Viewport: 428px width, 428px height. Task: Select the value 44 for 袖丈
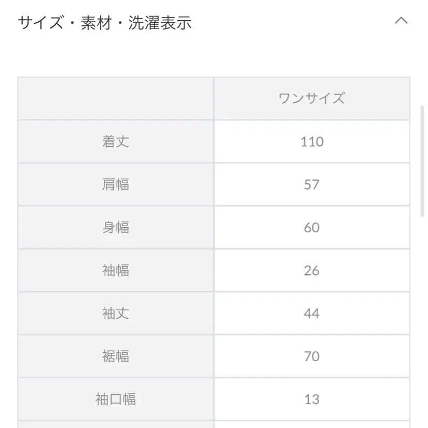tap(311, 313)
